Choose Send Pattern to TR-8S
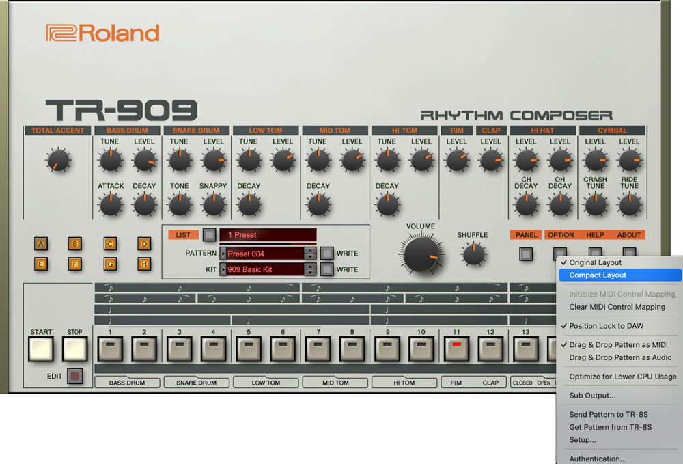 [x=620, y=414]
